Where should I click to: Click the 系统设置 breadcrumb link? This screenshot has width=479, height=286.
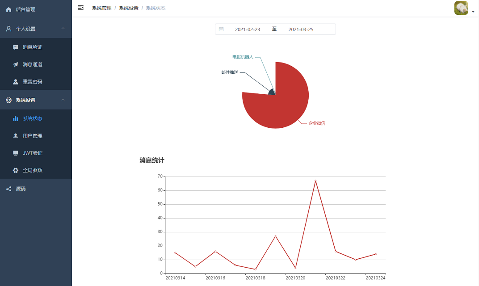pyautogui.click(x=129, y=8)
